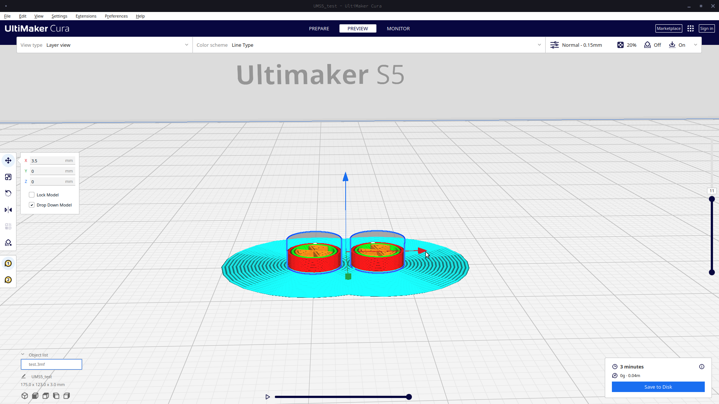Enable the Lock Model checkbox
Viewport: 719px width, 404px height.
[32, 195]
